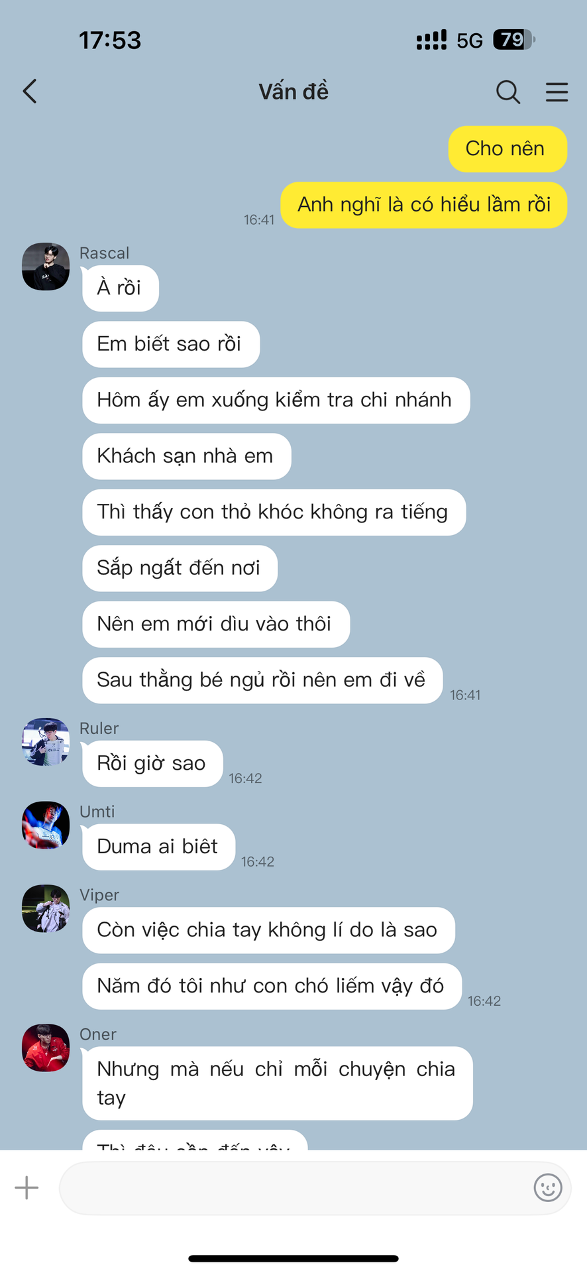
Task: Open the emoji smiley picker
Action: [548, 1187]
